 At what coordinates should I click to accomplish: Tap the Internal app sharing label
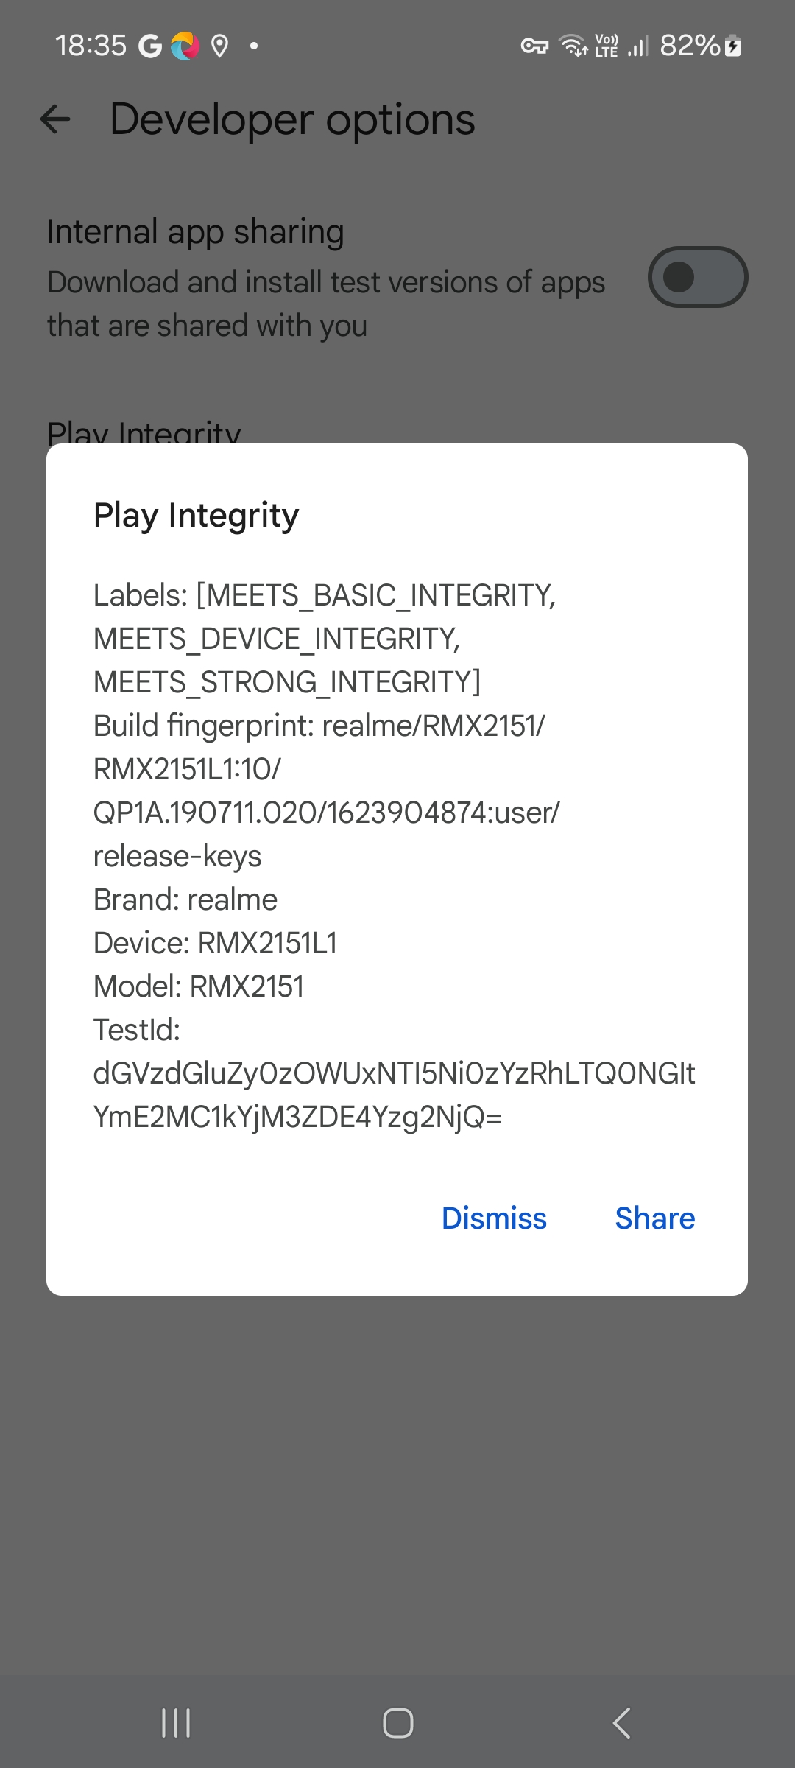[196, 232]
